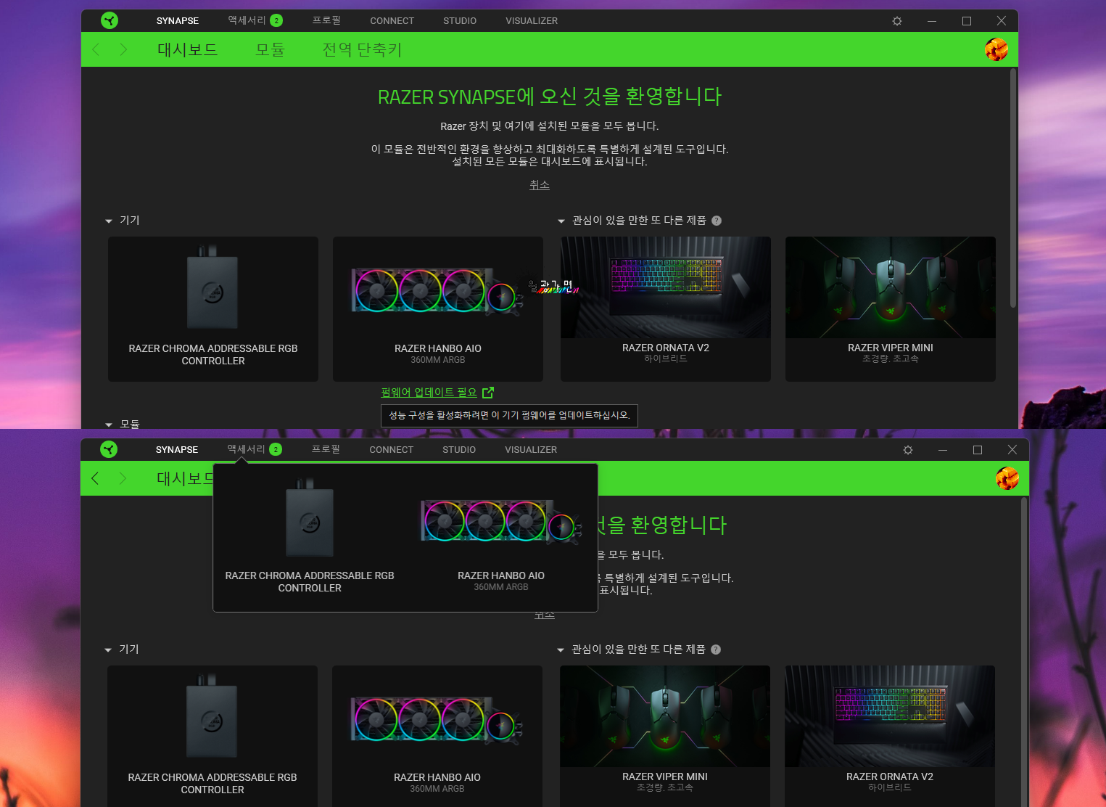Open SYNAPSE tab in bottom window
Image resolution: width=1106 pixels, height=807 pixels.
[177, 450]
